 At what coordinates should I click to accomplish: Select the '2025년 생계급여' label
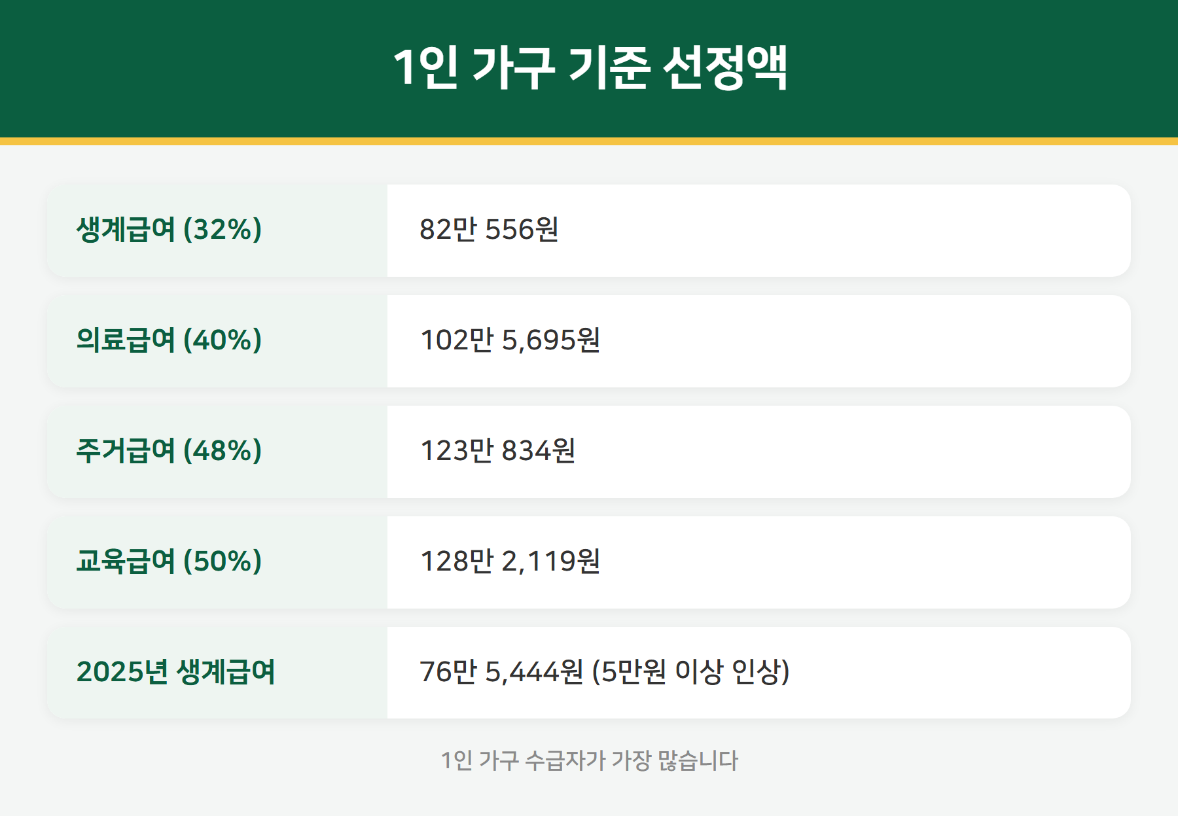tap(175, 672)
